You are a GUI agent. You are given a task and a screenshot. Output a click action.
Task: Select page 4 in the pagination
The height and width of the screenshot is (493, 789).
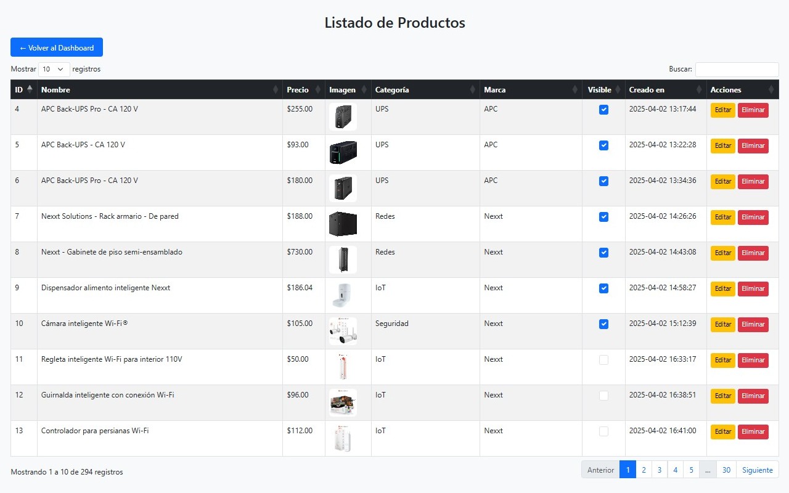[x=675, y=470]
